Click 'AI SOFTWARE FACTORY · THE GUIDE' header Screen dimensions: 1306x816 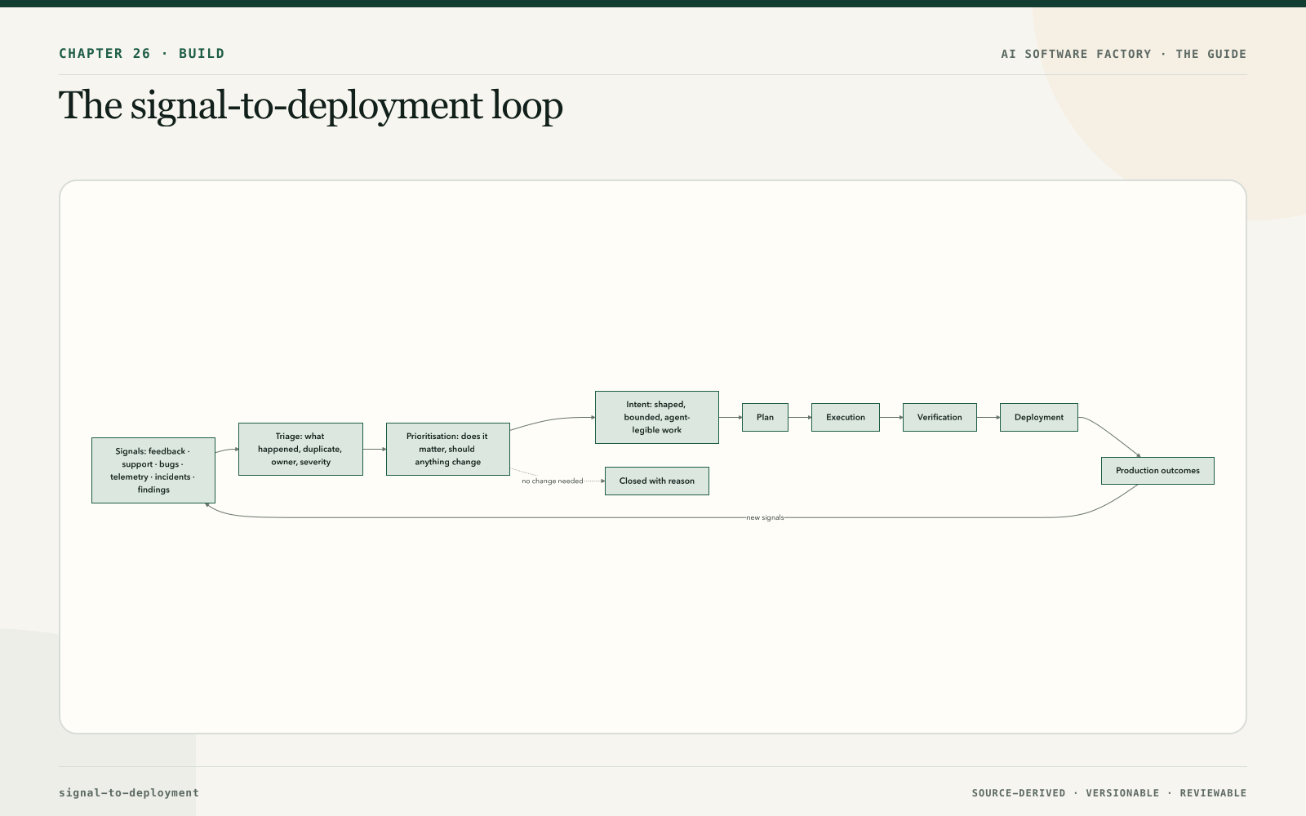click(1124, 54)
